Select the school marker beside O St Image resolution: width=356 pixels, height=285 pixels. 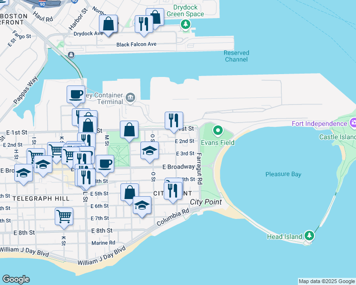(149, 151)
